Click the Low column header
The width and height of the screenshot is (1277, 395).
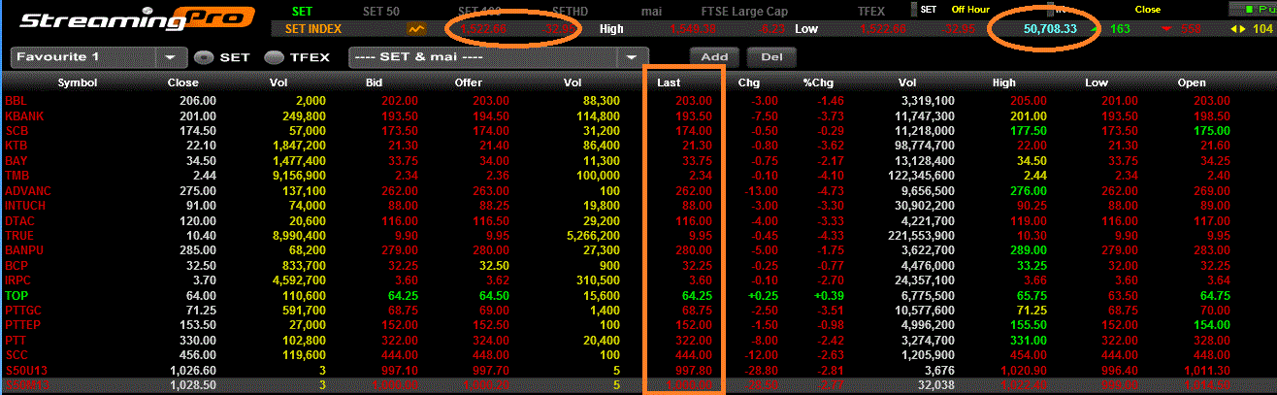(1097, 83)
